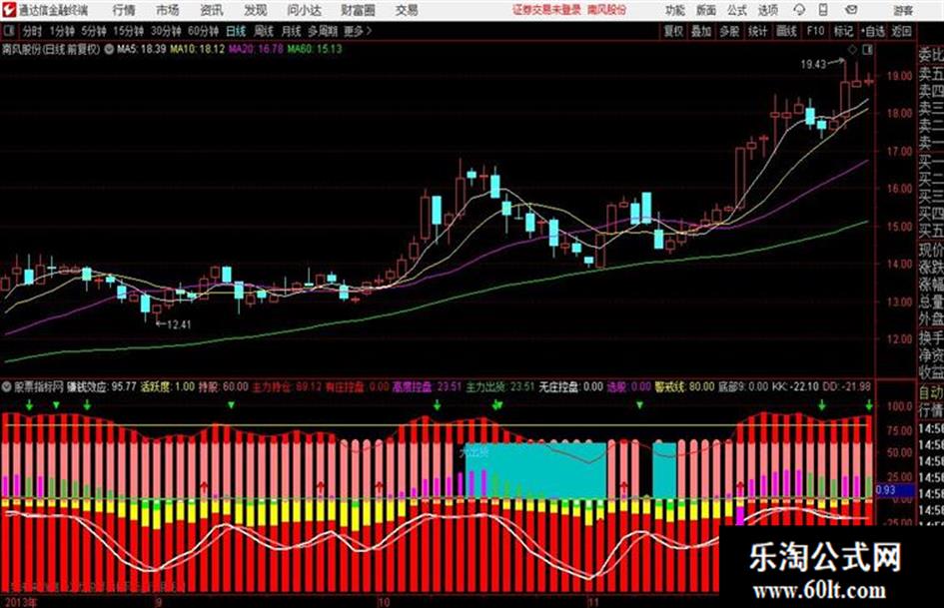
Task: Click the 复权 toolbar button
Action: coord(673,31)
